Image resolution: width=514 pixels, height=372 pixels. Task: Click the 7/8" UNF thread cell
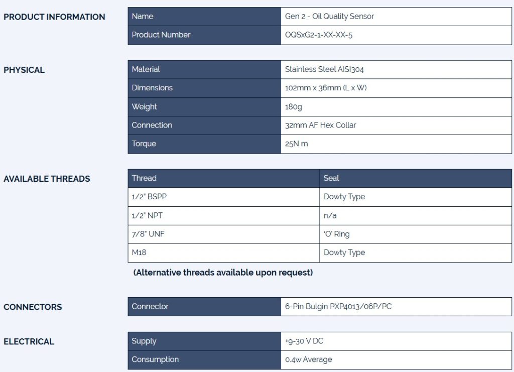pos(149,234)
